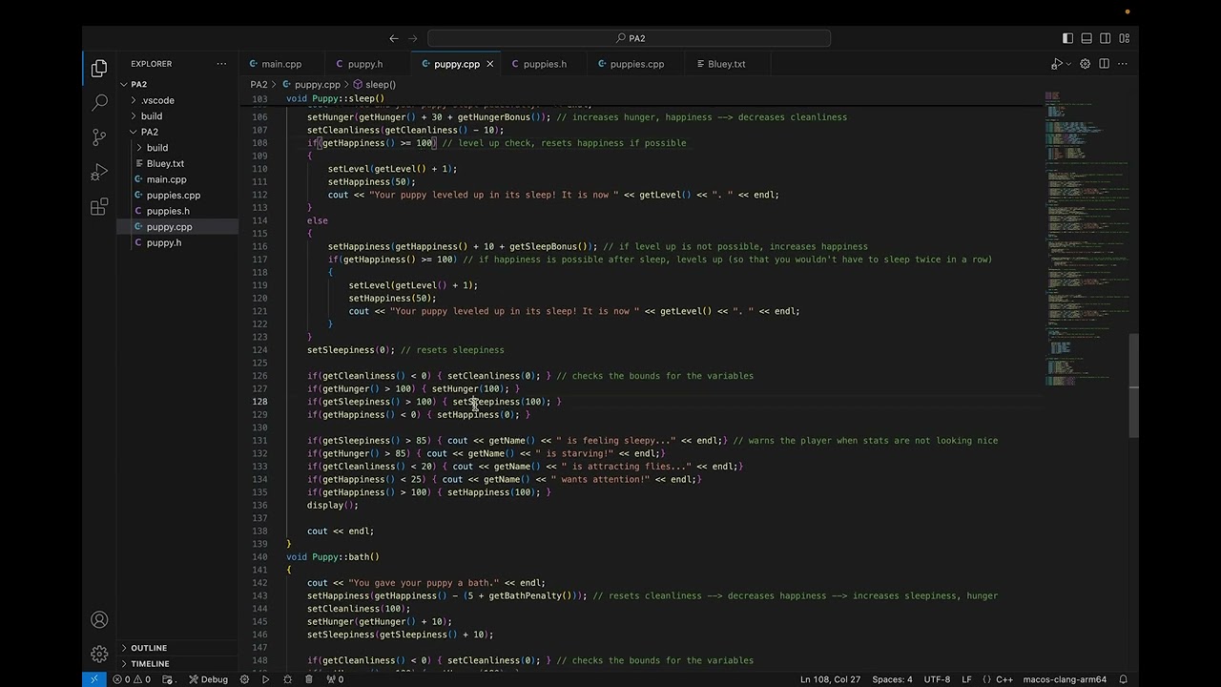This screenshot has height=687, width=1221.
Task: Open notifications bell in status bar
Action: point(1123,679)
